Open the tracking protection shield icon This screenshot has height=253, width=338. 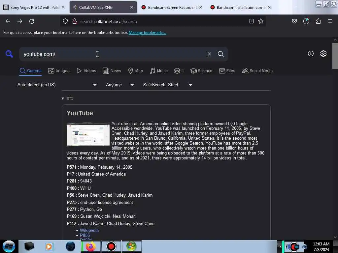[x=65, y=21]
